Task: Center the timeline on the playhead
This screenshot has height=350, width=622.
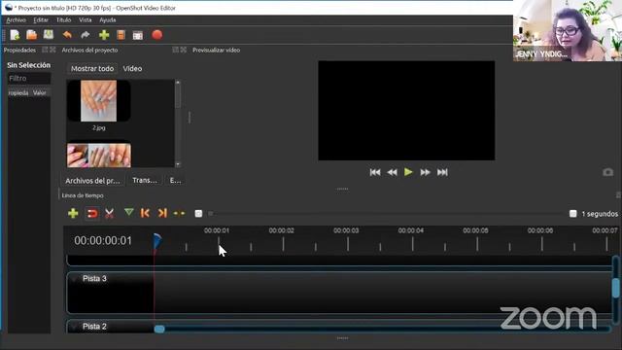Action: point(179,214)
